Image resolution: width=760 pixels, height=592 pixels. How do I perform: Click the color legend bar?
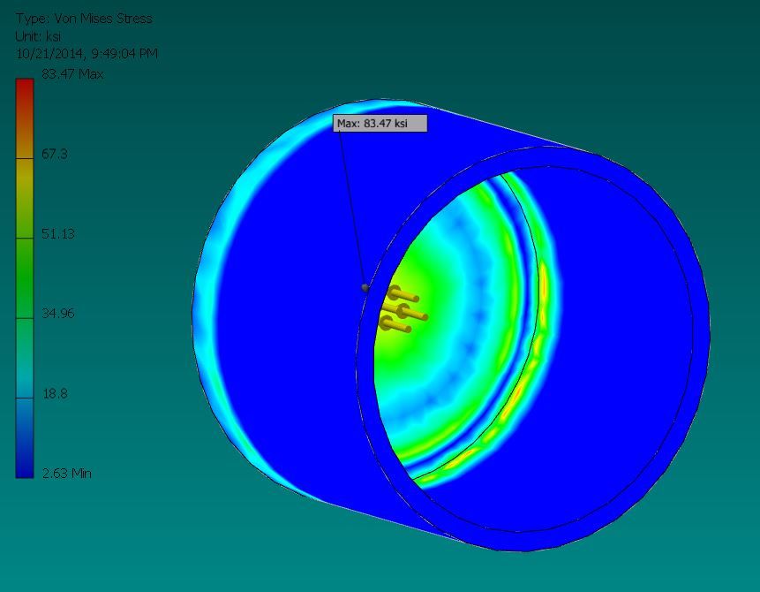(x=24, y=278)
